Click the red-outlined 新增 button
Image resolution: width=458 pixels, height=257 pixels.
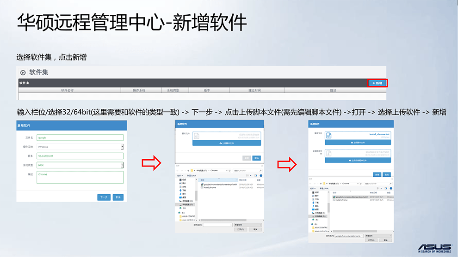(x=377, y=83)
